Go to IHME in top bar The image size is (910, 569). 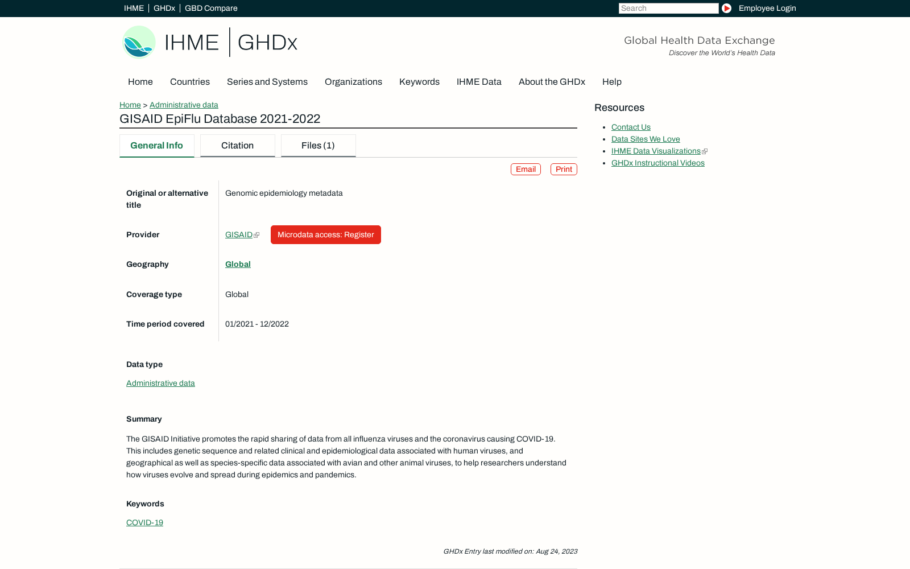point(134,8)
